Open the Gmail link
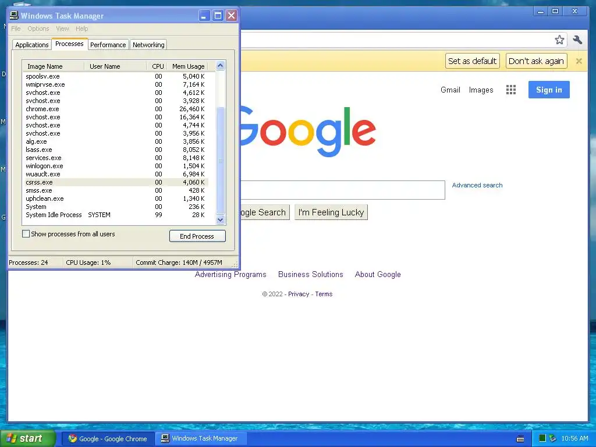 [x=450, y=90]
